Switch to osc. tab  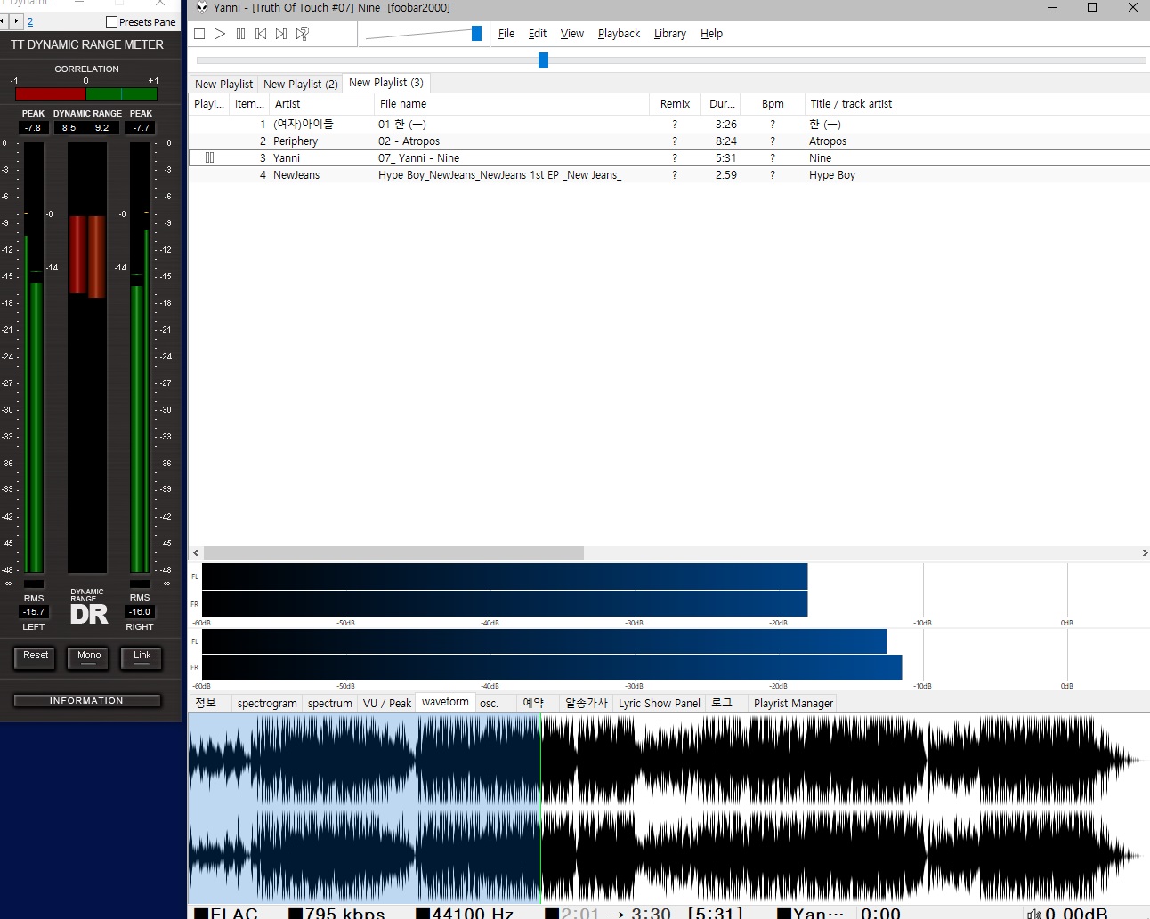489,703
